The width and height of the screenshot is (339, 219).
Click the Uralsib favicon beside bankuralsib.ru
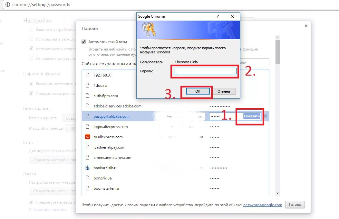pyautogui.click(x=88, y=168)
